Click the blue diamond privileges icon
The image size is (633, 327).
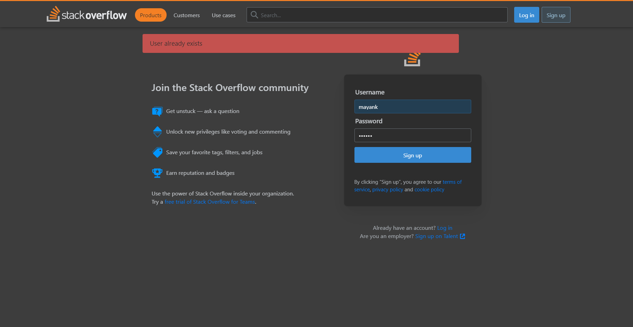tap(157, 132)
